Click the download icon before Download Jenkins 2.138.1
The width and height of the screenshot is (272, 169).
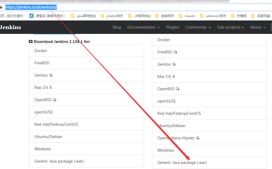coord(30,42)
